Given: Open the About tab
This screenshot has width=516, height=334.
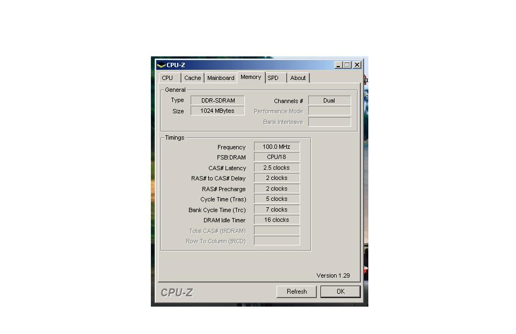Looking at the screenshot, I should [298, 78].
